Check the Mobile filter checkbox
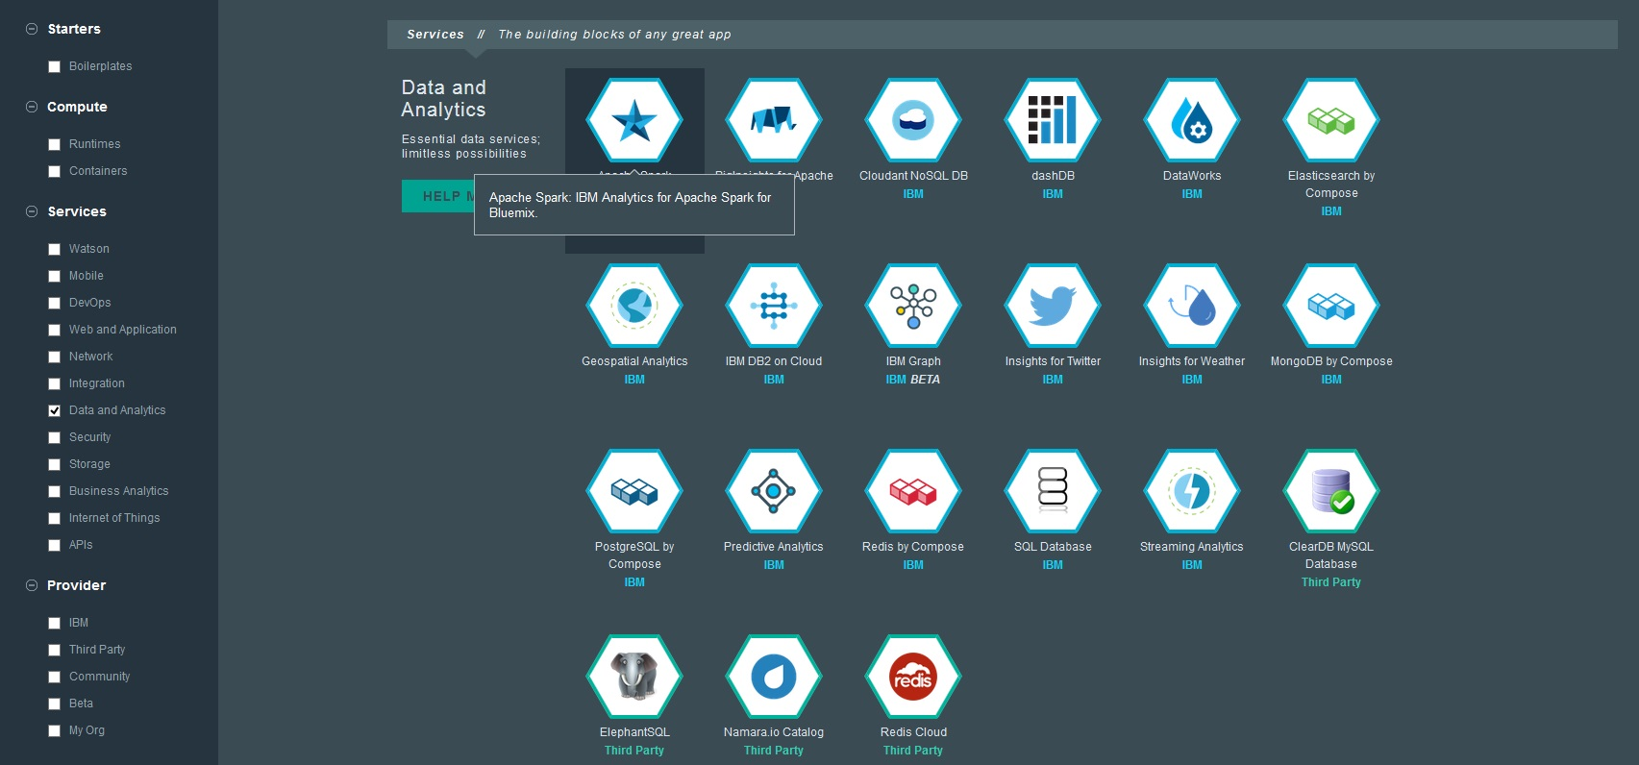This screenshot has width=1639, height=765. (x=55, y=277)
